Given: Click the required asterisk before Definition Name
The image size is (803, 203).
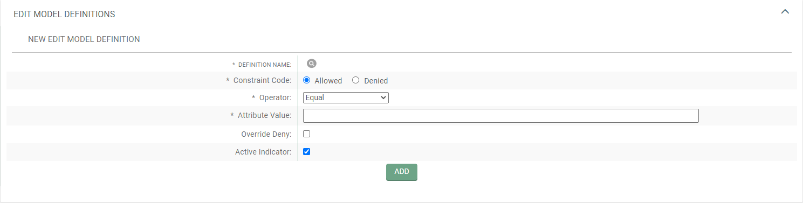Looking at the screenshot, I should click(x=234, y=65).
